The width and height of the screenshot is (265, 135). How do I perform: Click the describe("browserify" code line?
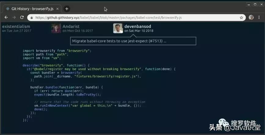click(x=56, y=65)
